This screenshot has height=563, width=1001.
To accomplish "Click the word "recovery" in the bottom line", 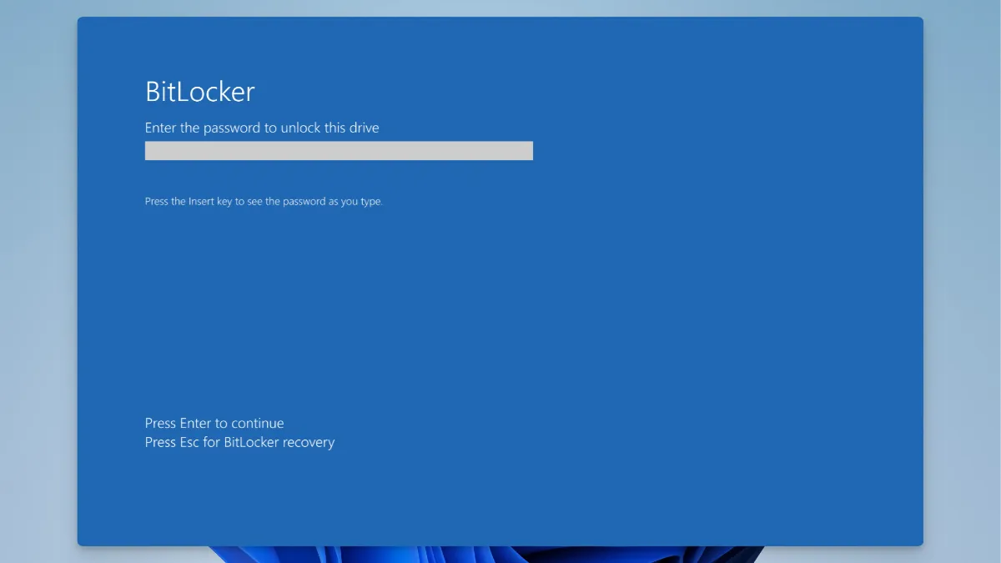I will [x=308, y=442].
